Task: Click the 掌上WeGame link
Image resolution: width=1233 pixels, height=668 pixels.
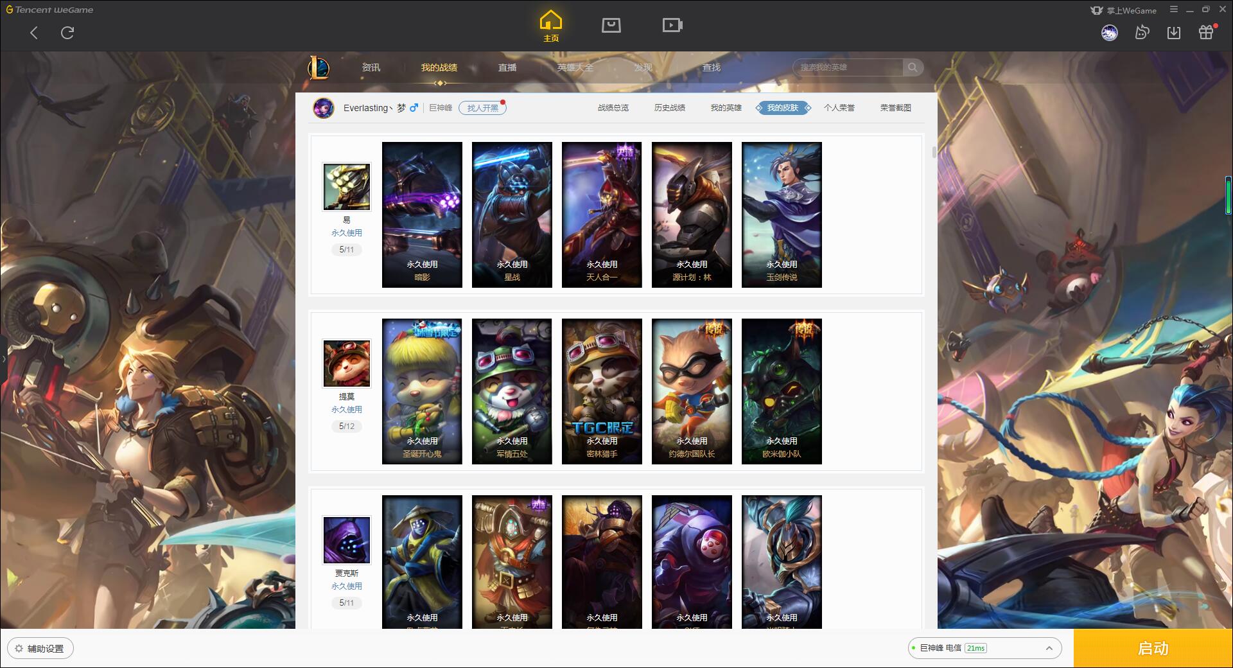Action: click(x=1124, y=10)
